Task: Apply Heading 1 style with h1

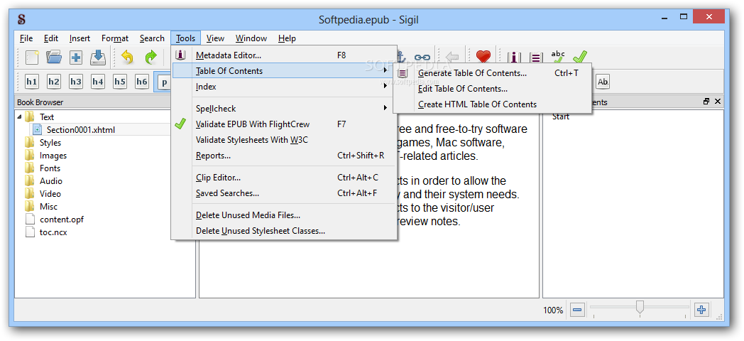Action: 32,82
